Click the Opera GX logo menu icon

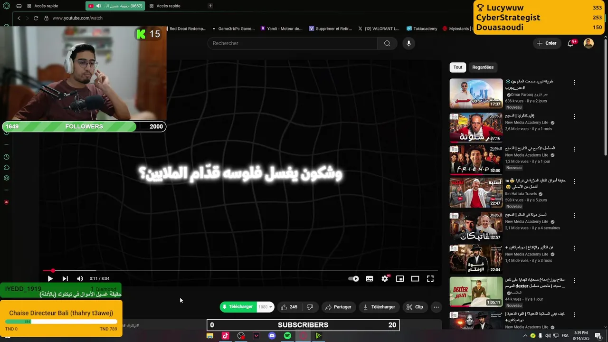(6, 6)
